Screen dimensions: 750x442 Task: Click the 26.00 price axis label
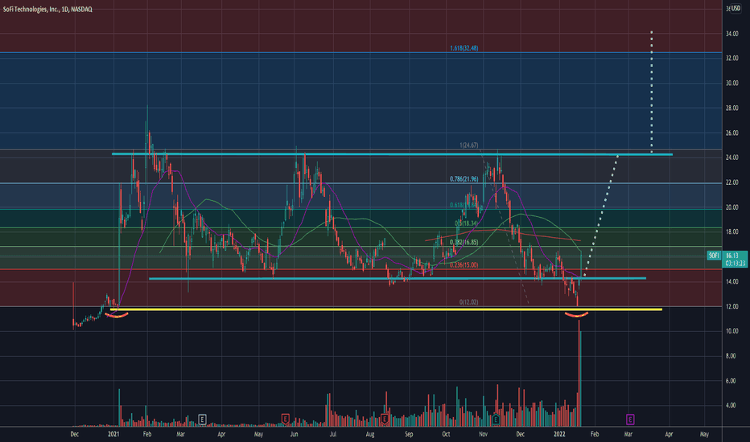[x=731, y=133]
